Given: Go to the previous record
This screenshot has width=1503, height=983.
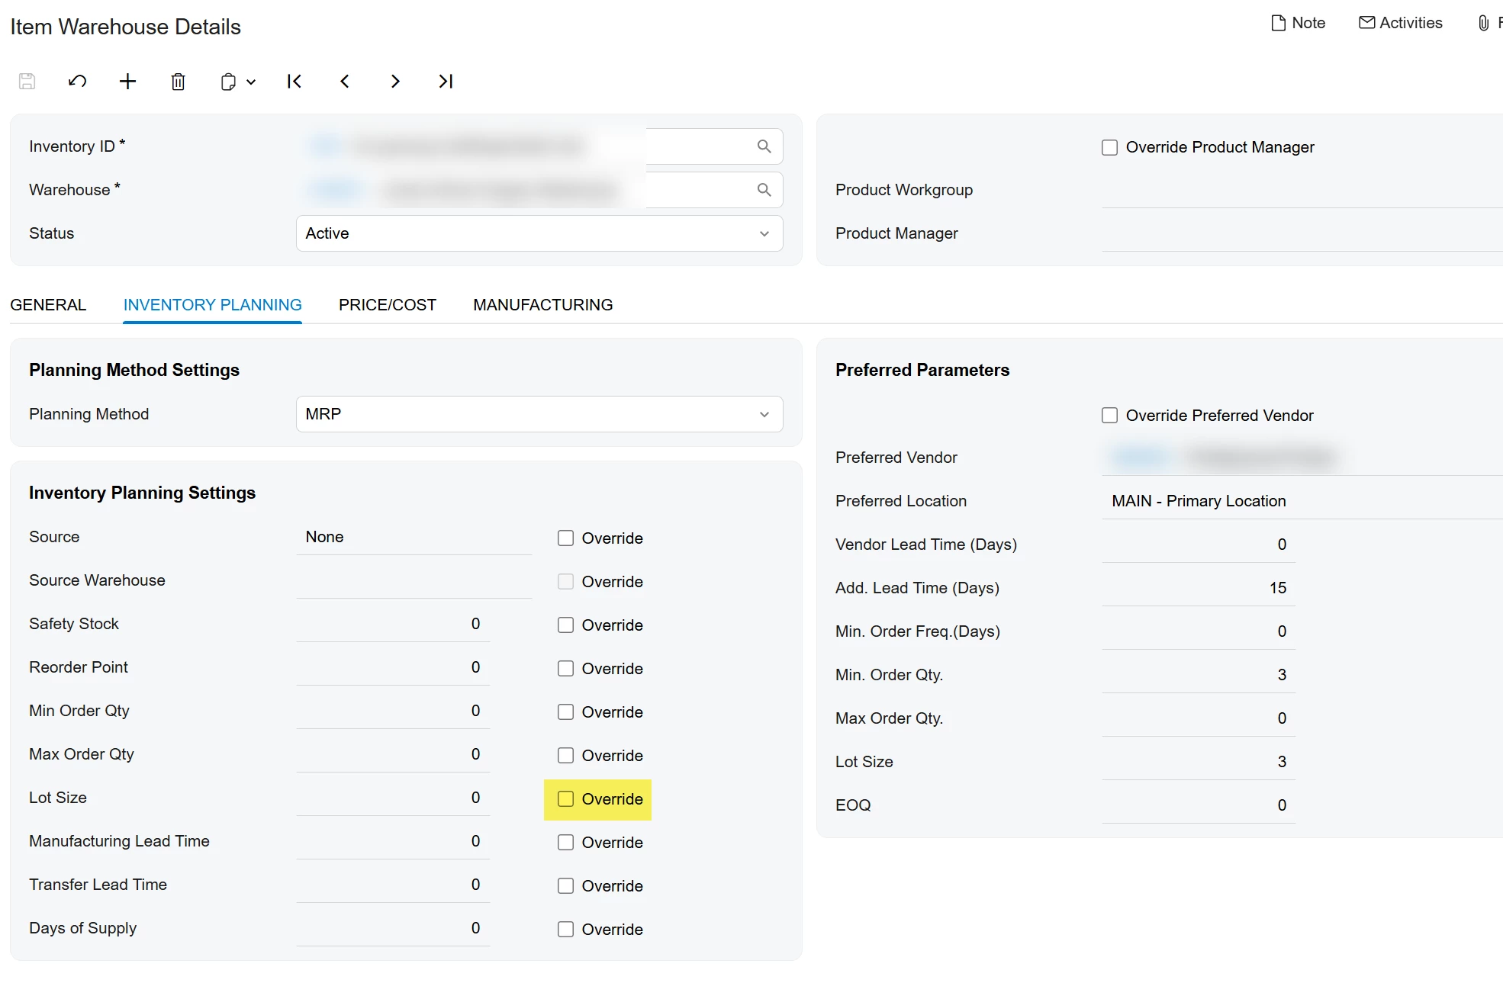Looking at the screenshot, I should [345, 82].
